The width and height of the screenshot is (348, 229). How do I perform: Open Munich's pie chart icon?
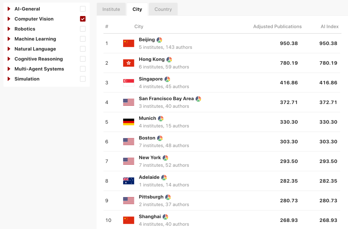tap(161, 119)
